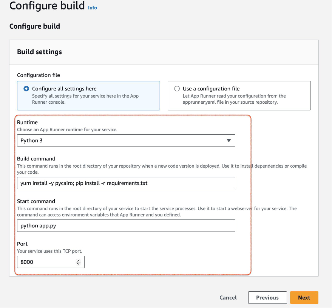This screenshot has height=308, width=332.
Task: Open the Info link beside Configure build heading
Action: tap(92, 8)
